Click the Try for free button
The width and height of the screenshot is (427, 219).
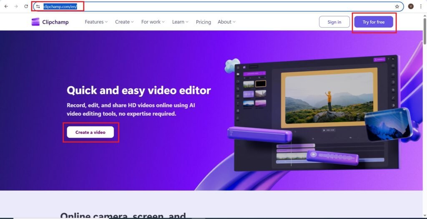pos(373,22)
